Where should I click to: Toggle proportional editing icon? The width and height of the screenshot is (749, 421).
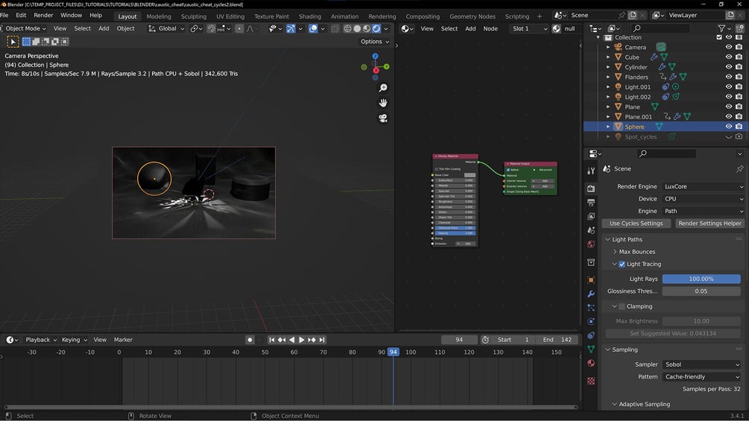(x=238, y=28)
